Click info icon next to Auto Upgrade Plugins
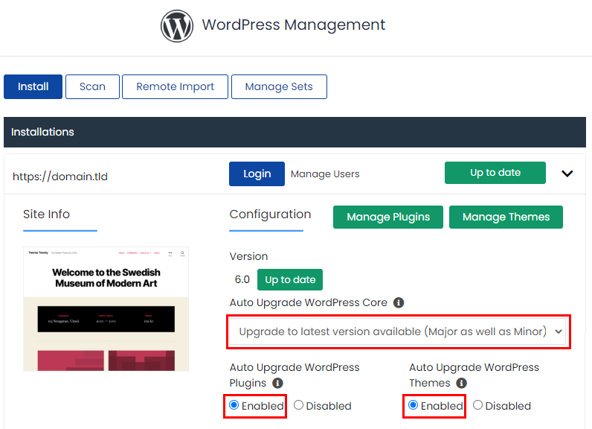 (x=278, y=384)
